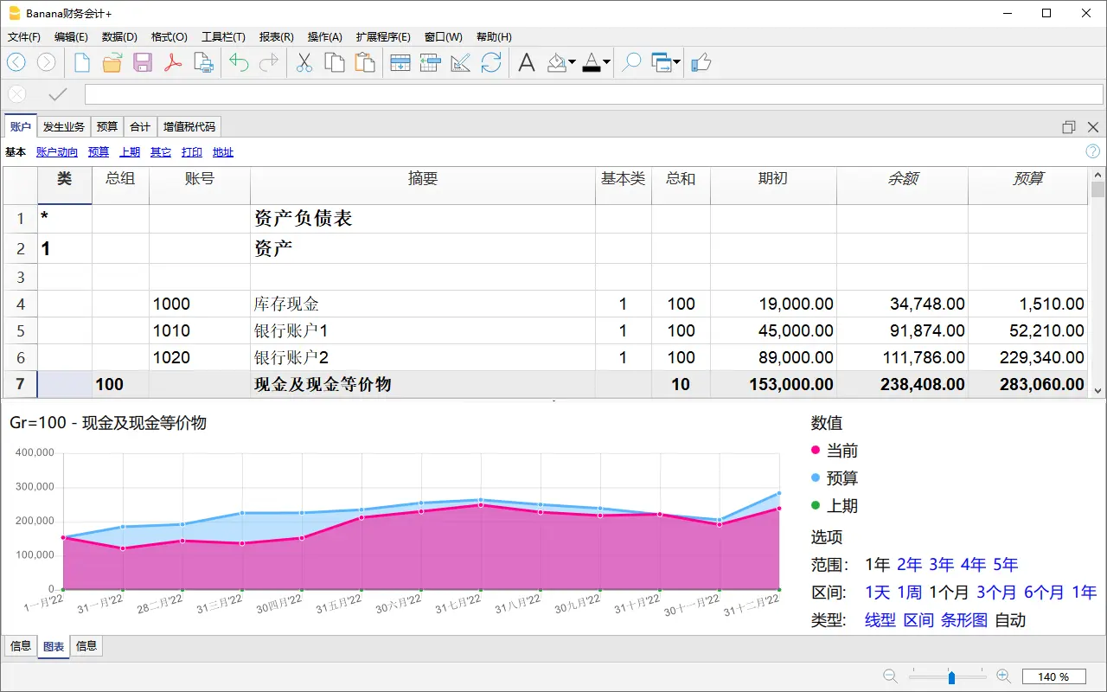Toggle the 预算 series in chart legend
The height and width of the screenshot is (692, 1107).
tap(841, 478)
